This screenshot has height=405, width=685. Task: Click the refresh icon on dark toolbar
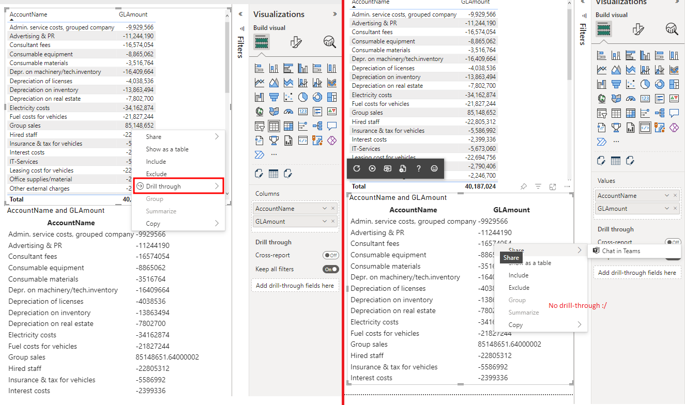tap(357, 168)
